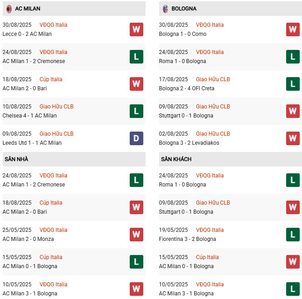
Task: Click W badge for Bologna 1-0 Como
Action: tap(292, 29)
